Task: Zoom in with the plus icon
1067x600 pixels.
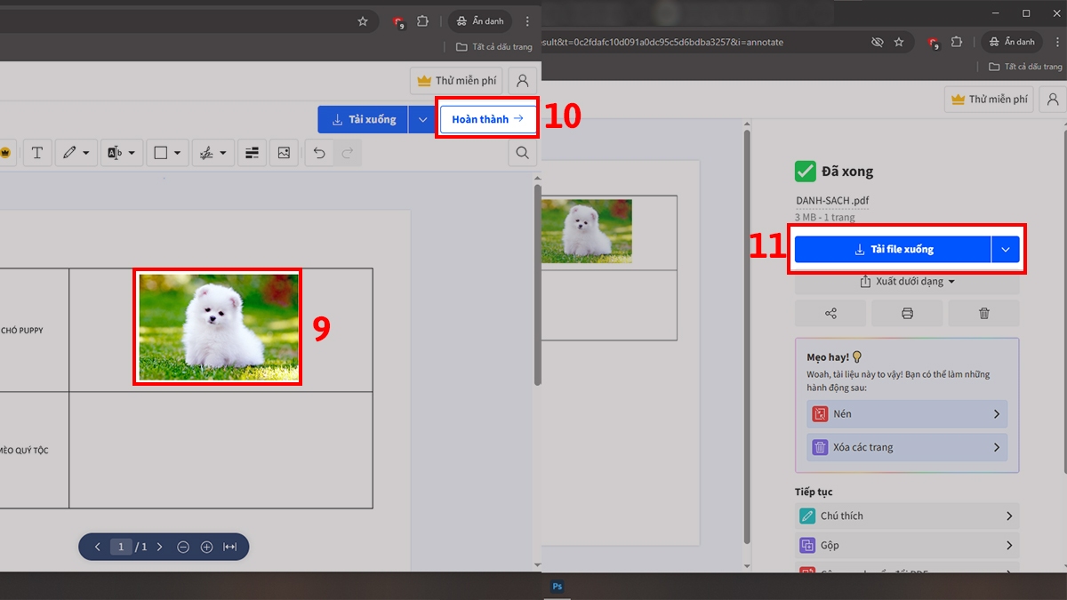Action: pyautogui.click(x=206, y=547)
